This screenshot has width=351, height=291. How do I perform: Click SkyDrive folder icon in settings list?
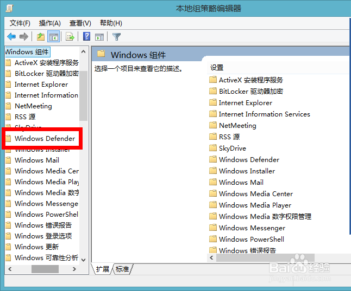point(213,148)
